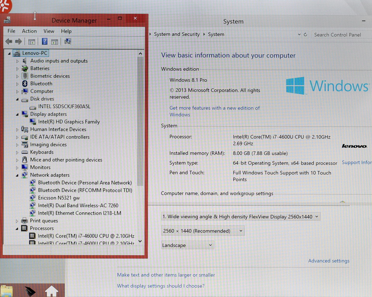Click the Back arrow in Device Manager toolbar
This screenshot has width=372, height=297.
click(x=9, y=42)
